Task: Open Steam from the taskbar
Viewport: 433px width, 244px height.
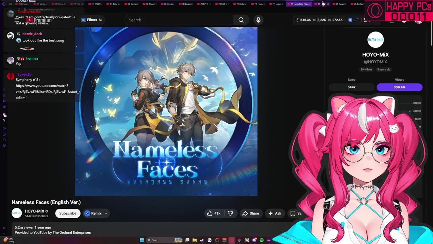Action: coord(202,240)
